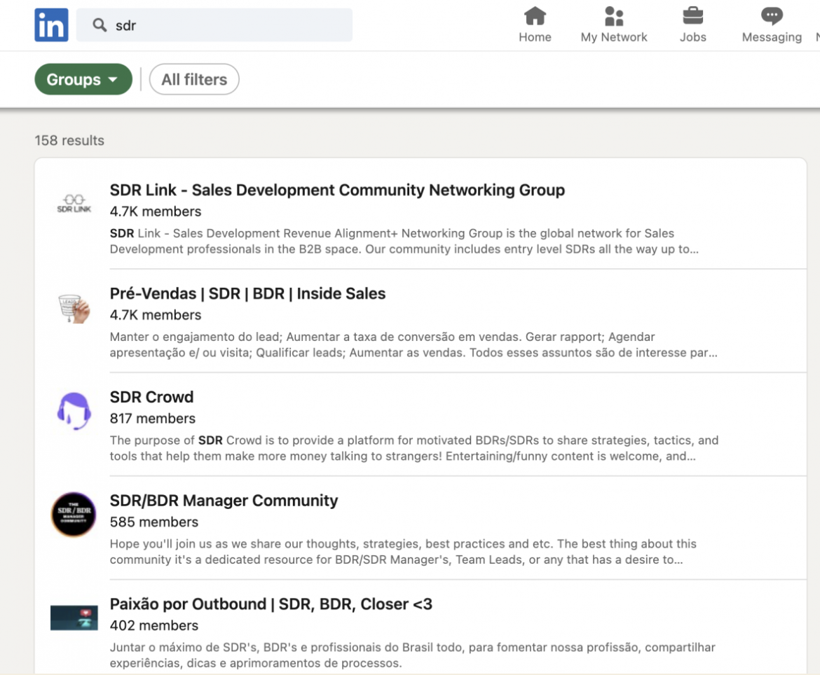Open Paixão por Outbound group title
Viewport: 820px width, 675px height.
[271, 604]
